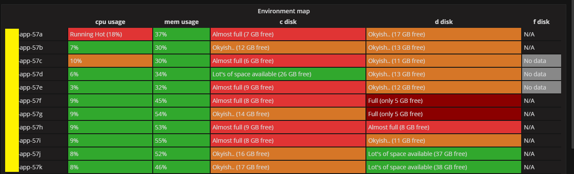Click the d disk column header
This screenshot has width=574, height=174.
point(444,22)
